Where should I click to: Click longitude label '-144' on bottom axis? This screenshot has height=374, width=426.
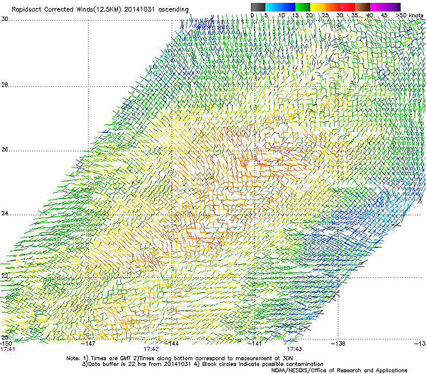tap(172, 344)
